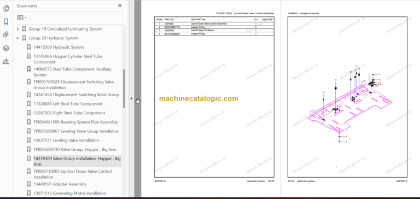This screenshot has height=199, width=420.
Task: Open the Attachments paperclip icon
Action: 6,34
